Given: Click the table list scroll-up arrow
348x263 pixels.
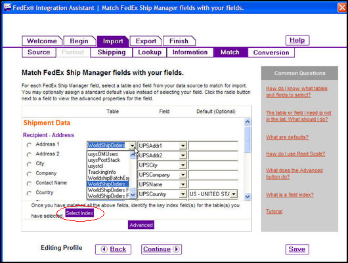Looking at the screenshot, I should [133, 155].
